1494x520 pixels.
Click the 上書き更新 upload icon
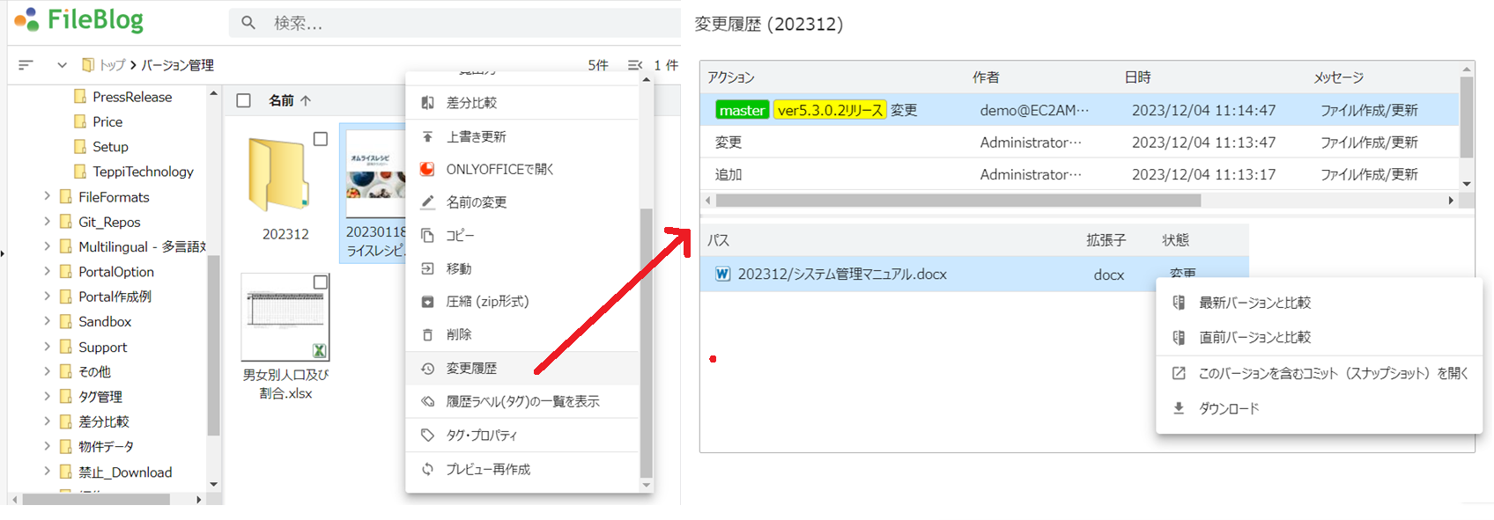[x=427, y=136]
